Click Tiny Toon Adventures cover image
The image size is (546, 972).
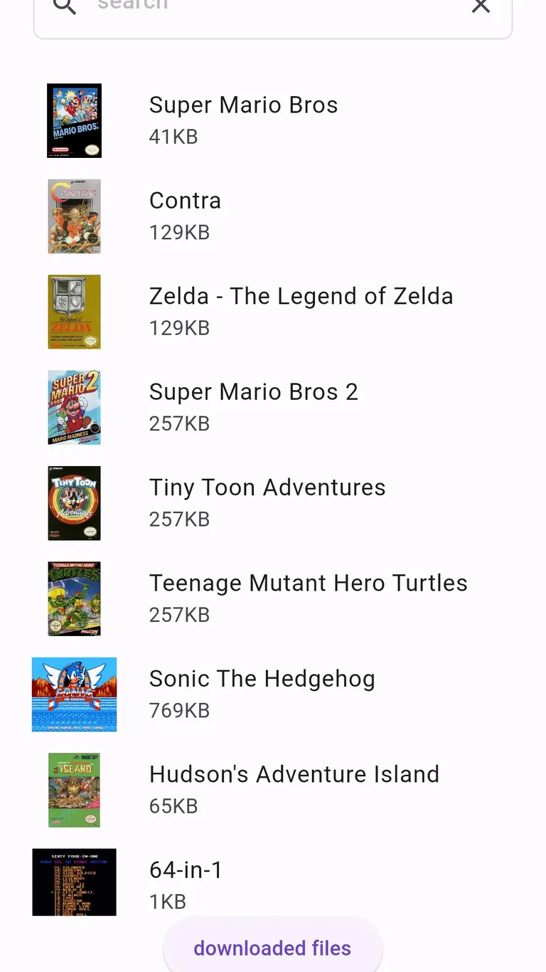click(74, 503)
